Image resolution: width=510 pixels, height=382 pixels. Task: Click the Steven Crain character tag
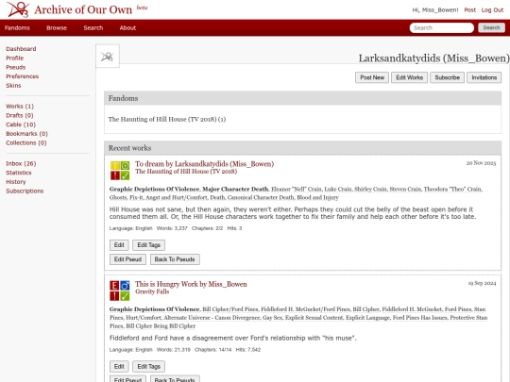[405, 189]
